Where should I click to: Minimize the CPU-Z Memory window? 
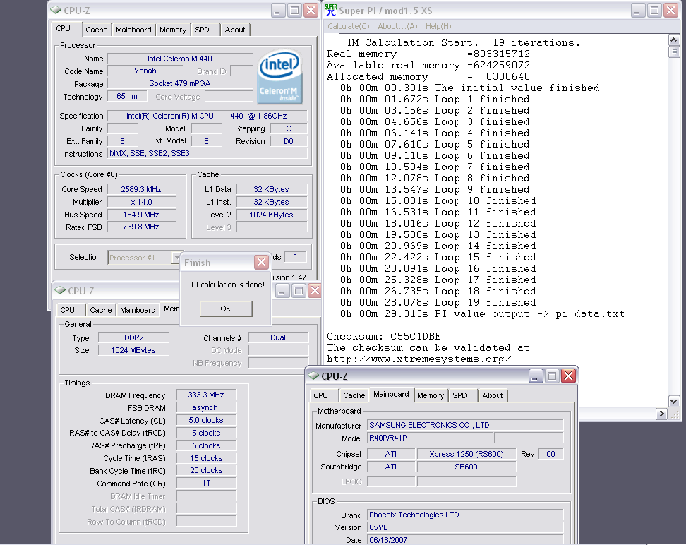pos(282,290)
